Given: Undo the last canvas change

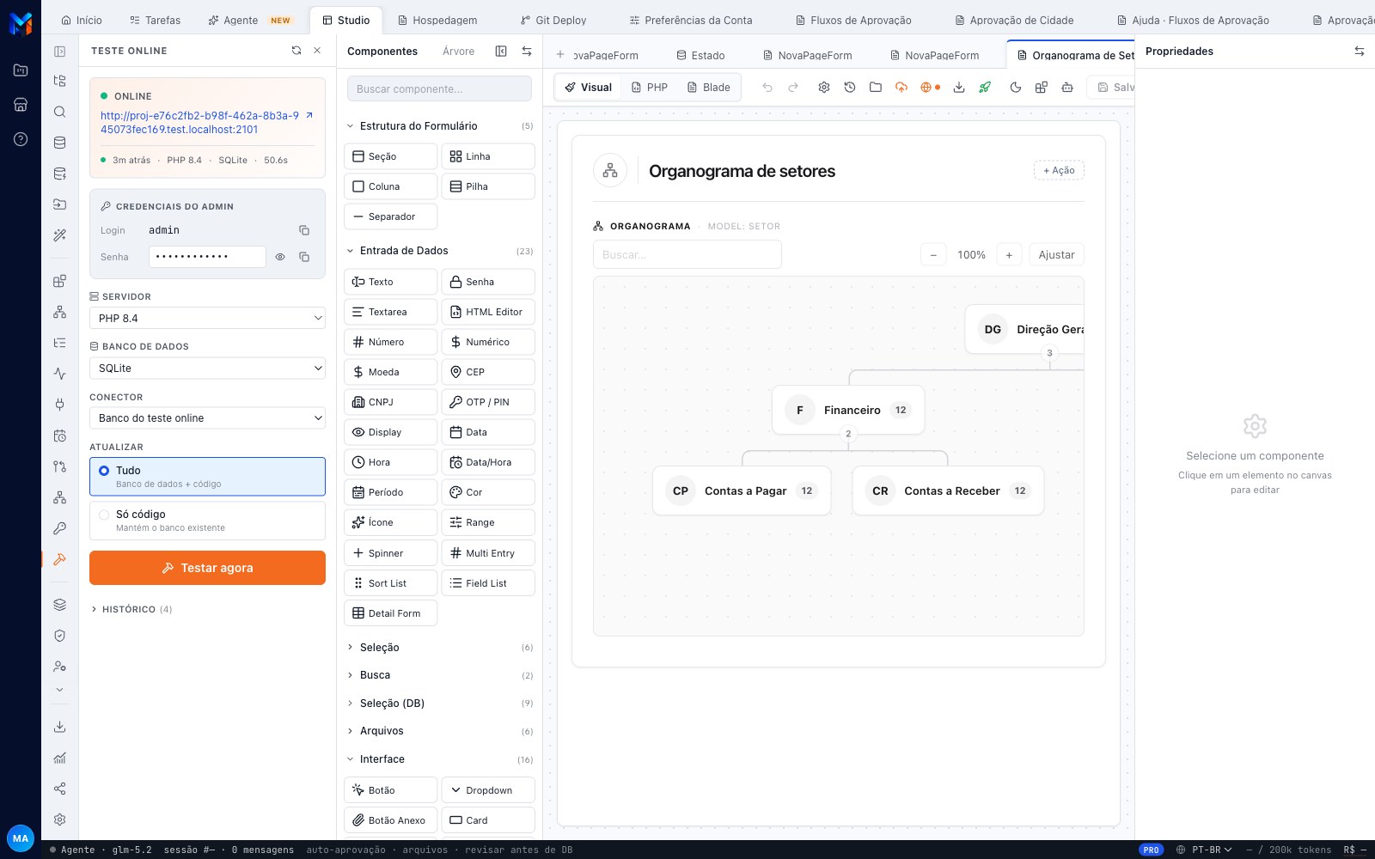Looking at the screenshot, I should (767, 88).
